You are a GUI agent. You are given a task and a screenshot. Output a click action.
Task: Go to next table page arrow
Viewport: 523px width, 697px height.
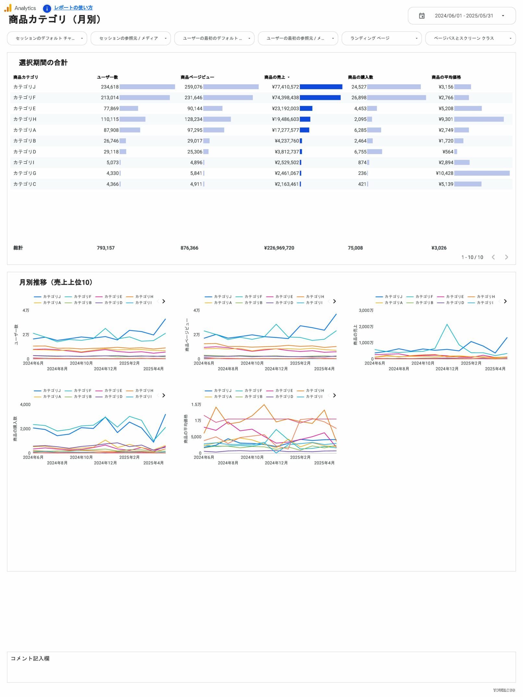pos(506,257)
